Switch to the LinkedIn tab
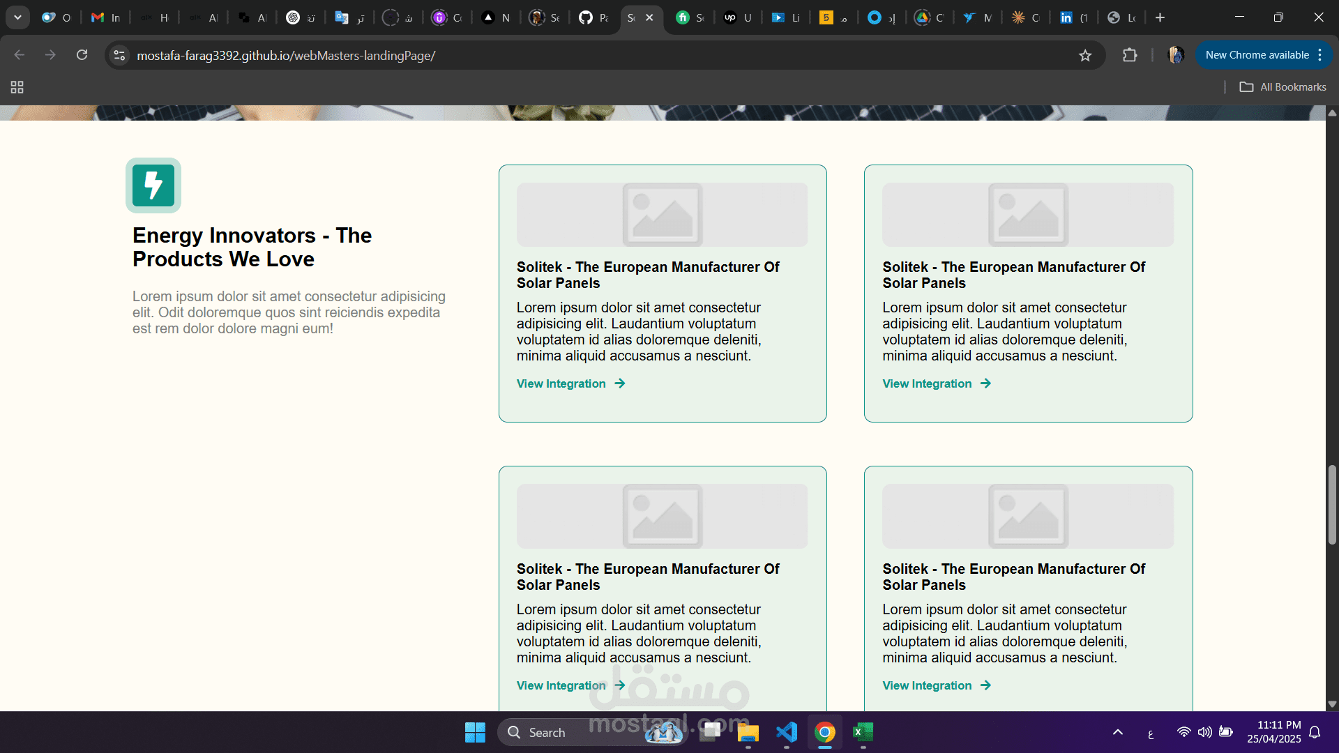The width and height of the screenshot is (1339, 753). pos(1074,17)
